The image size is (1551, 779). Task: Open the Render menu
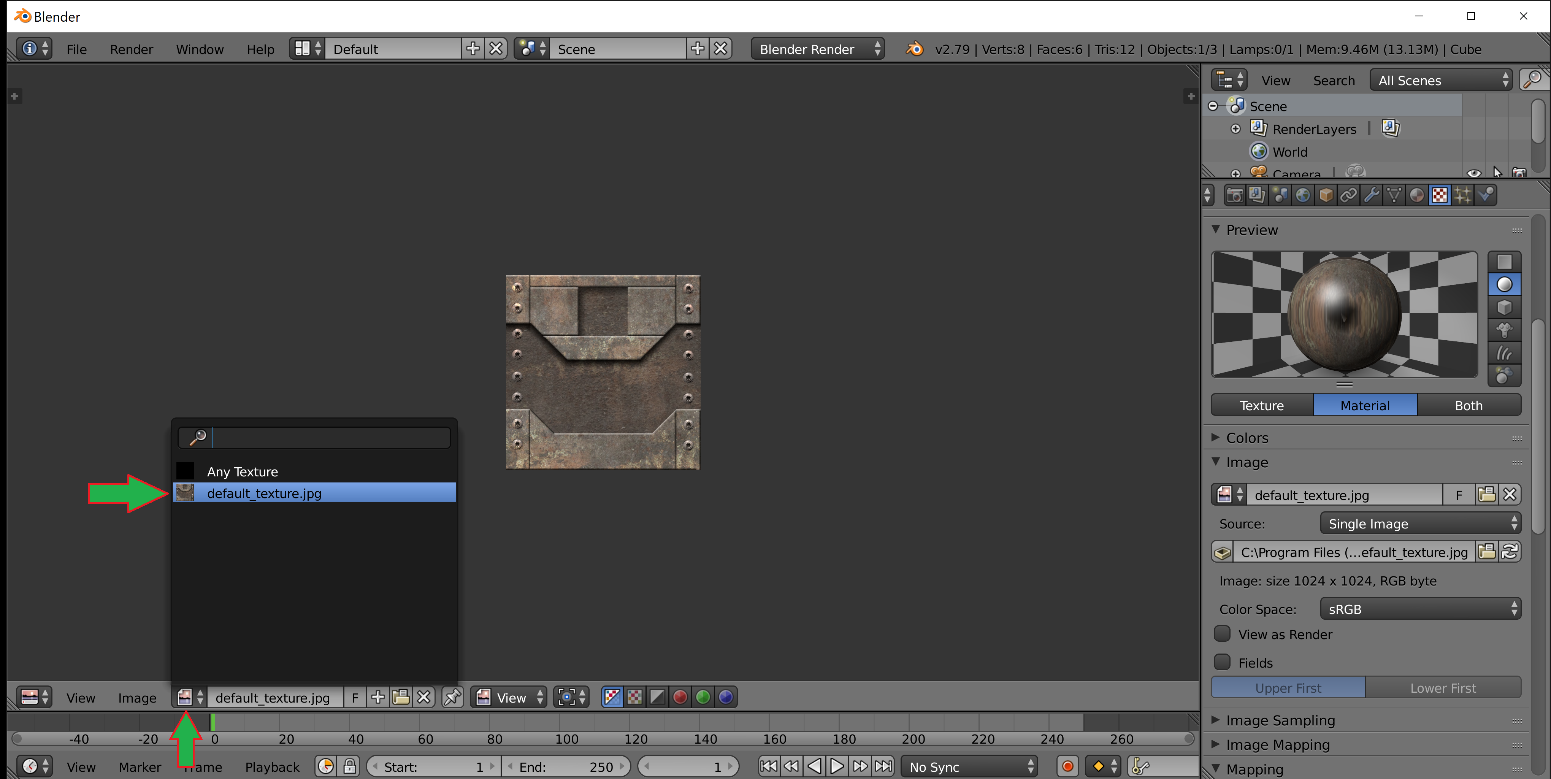[131, 49]
